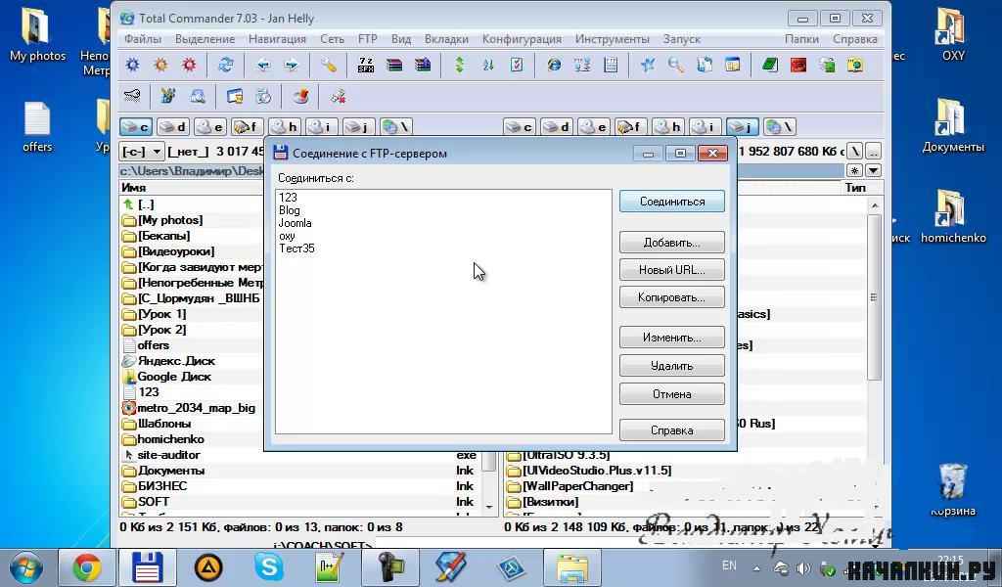1002x587 pixels.
Task: Open the Конфигурация menu
Action: pyautogui.click(x=522, y=39)
